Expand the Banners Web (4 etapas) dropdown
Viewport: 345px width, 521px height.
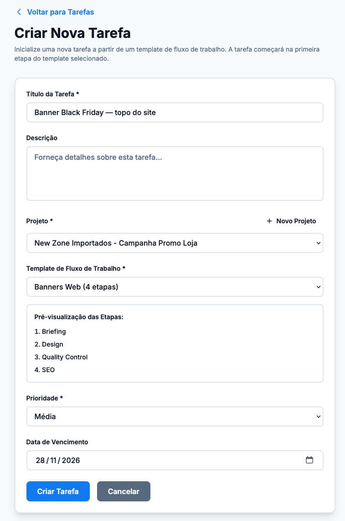175,287
